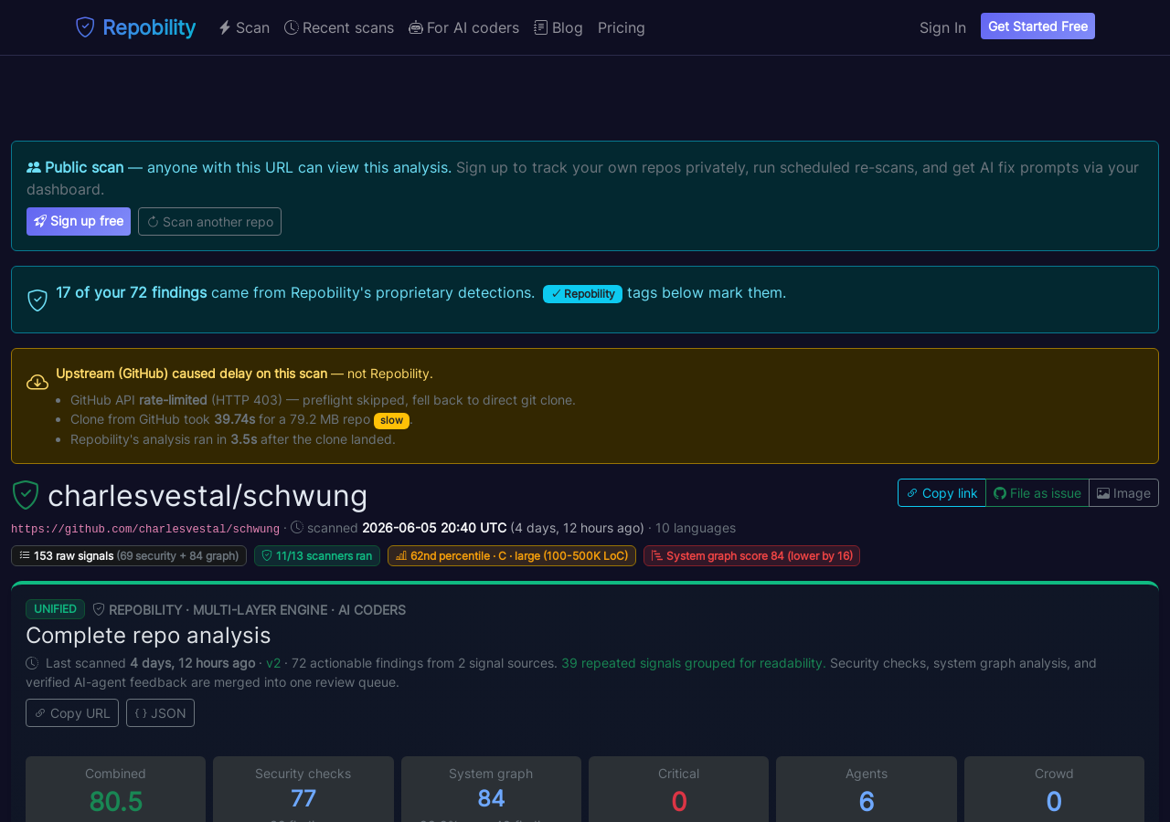Click the yellow slow badge
The height and width of the screenshot is (822, 1170).
[x=391, y=420]
